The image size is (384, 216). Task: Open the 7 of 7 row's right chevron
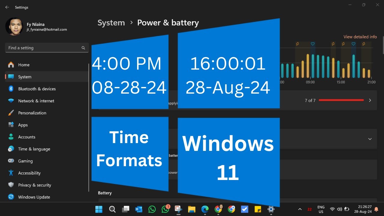[x=370, y=100]
